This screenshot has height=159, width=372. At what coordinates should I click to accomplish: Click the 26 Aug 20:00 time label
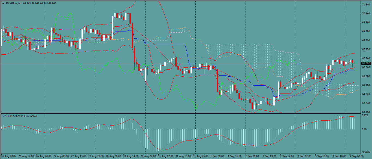pyautogui.click(x=44, y=157)
